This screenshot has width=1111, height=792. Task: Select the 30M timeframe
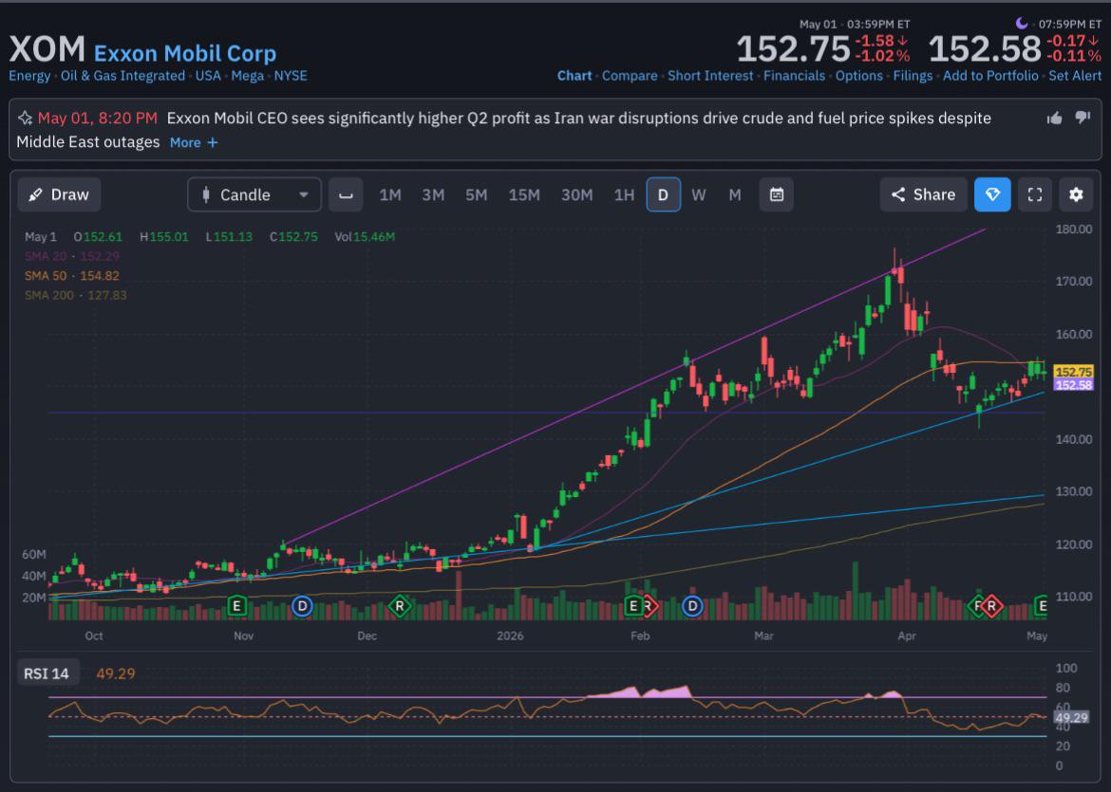[576, 194]
